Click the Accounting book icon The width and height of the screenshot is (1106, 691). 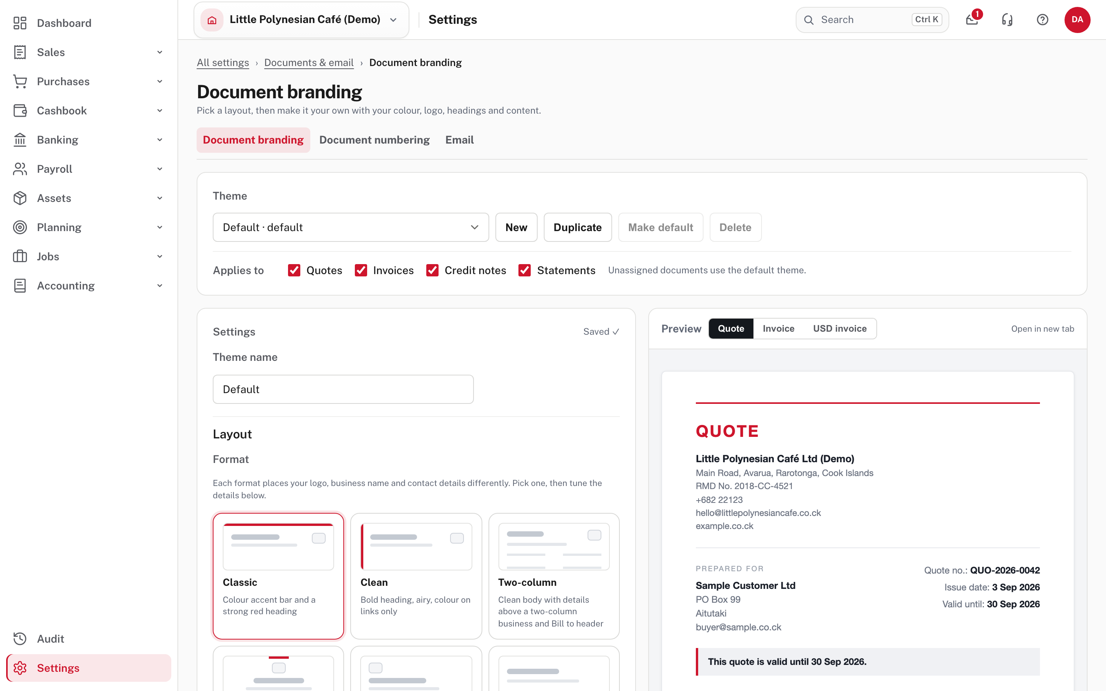[x=20, y=286]
